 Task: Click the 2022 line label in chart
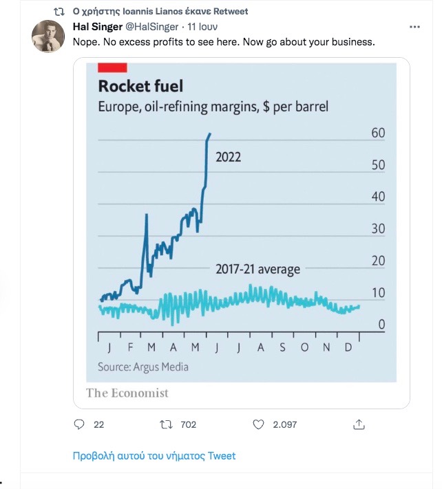(x=228, y=157)
